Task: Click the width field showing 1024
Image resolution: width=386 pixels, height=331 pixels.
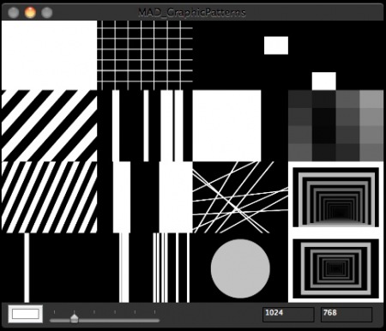Action: [288, 314]
